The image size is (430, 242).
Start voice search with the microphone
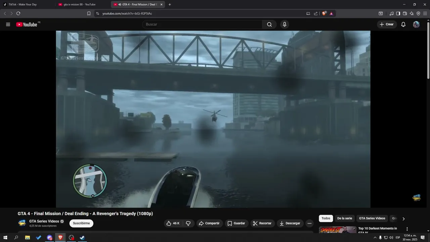[285, 24]
